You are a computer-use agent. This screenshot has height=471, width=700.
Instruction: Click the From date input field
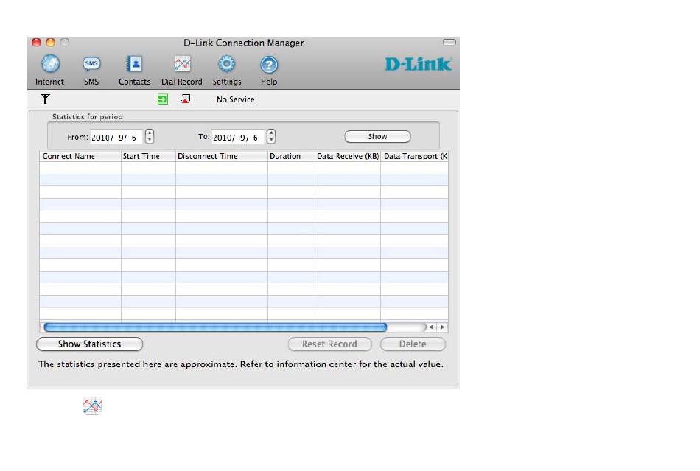coord(116,137)
